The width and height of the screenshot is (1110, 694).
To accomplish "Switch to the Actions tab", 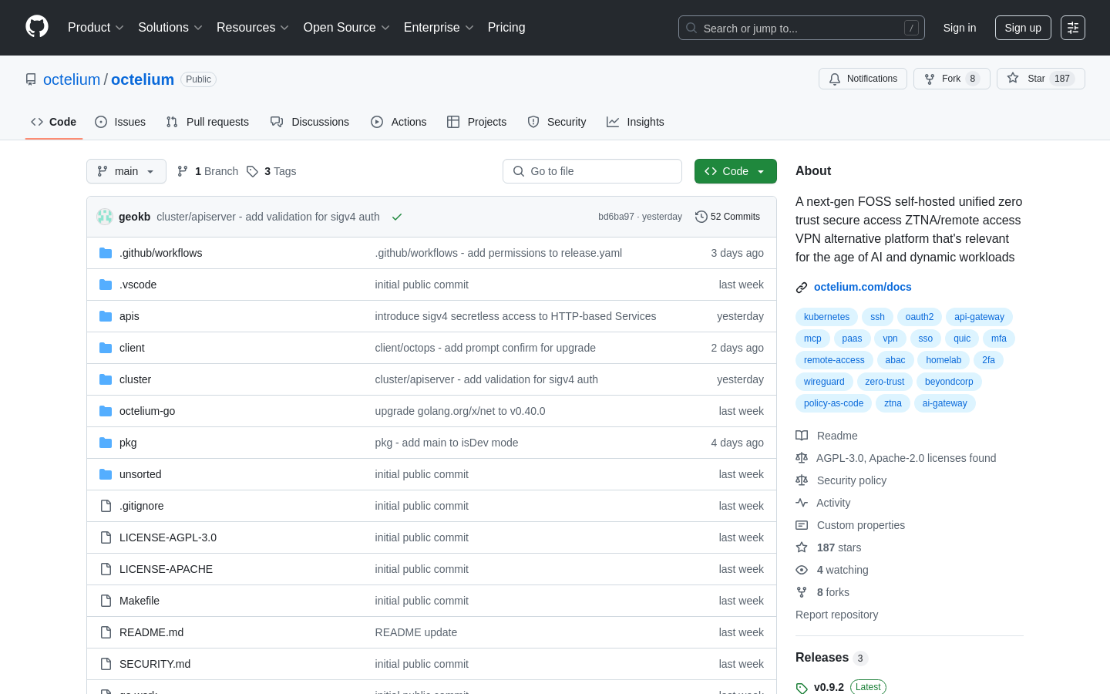I will [x=399, y=122].
